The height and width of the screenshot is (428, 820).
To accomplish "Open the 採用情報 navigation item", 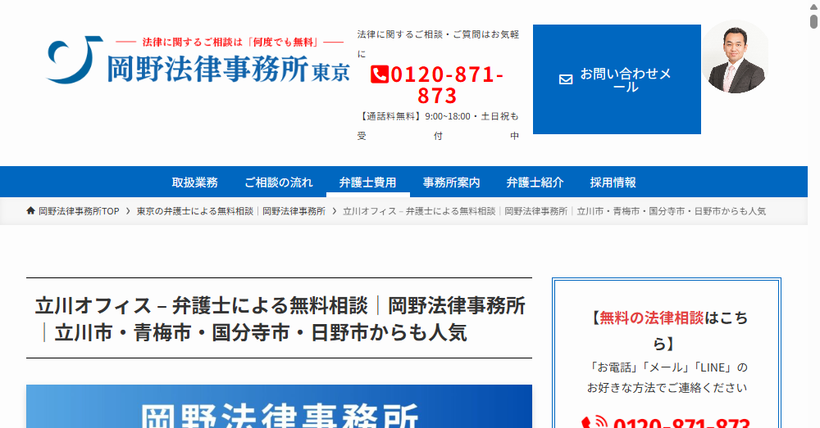I will pos(613,182).
